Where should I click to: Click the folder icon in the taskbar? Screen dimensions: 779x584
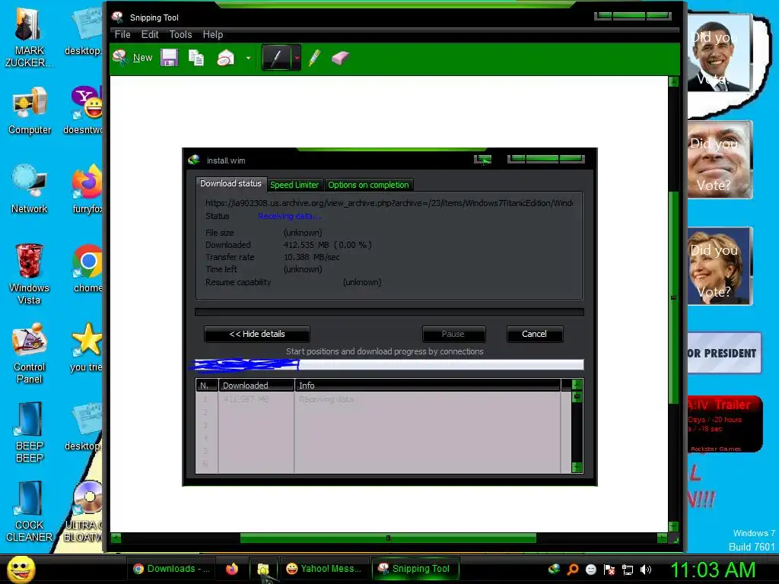[x=262, y=569]
